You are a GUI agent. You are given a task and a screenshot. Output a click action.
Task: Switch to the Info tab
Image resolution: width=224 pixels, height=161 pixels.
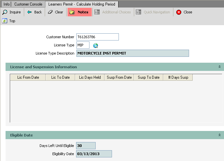(7, 4)
